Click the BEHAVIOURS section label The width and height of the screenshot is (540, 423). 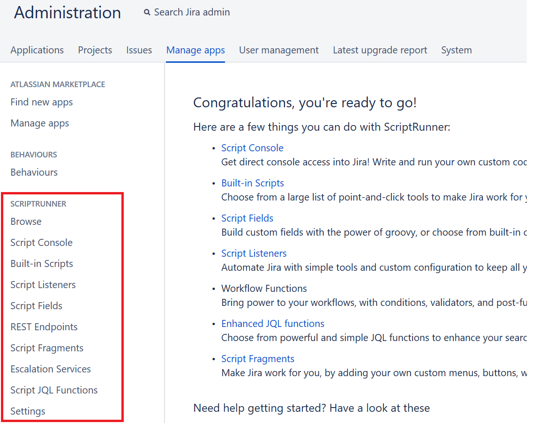tap(34, 155)
